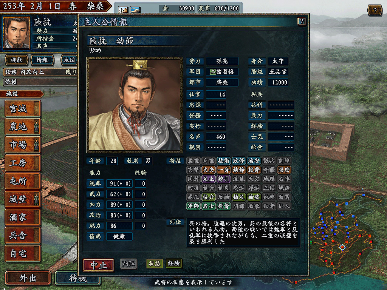The height and width of the screenshot is (290, 387).
Task: Click the 論破 skill badge
Action: tap(254, 197)
